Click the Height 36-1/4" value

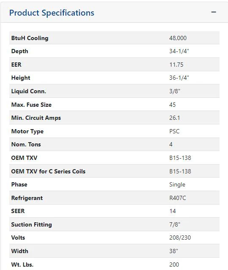(x=179, y=78)
